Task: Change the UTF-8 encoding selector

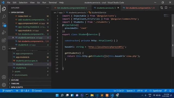Action: [140, 91]
